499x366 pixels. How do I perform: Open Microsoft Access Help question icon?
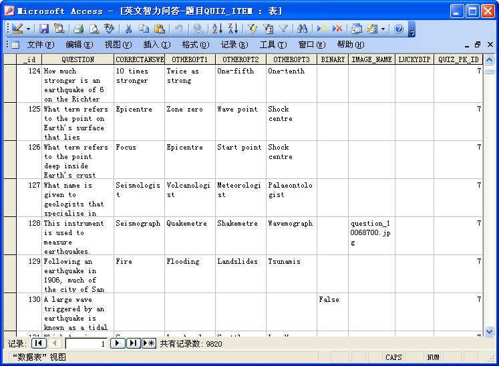398,29
